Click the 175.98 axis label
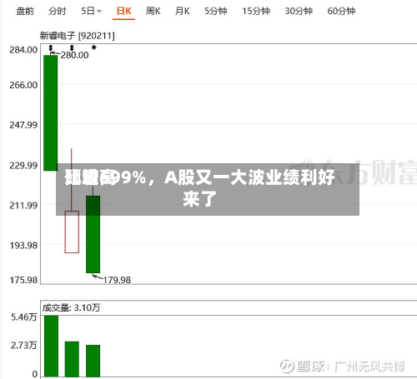 tap(23, 280)
